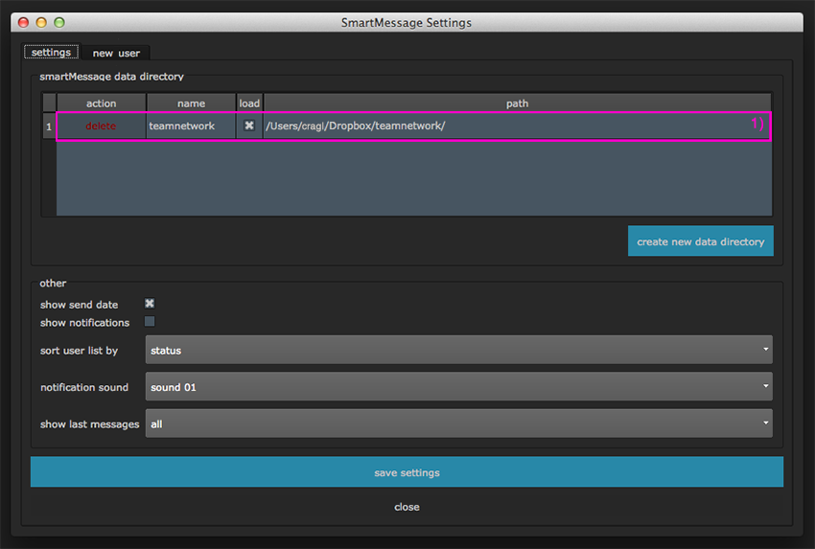The width and height of the screenshot is (815, 549).
Task: Click the action column header
Action: (x=101, y=103)
